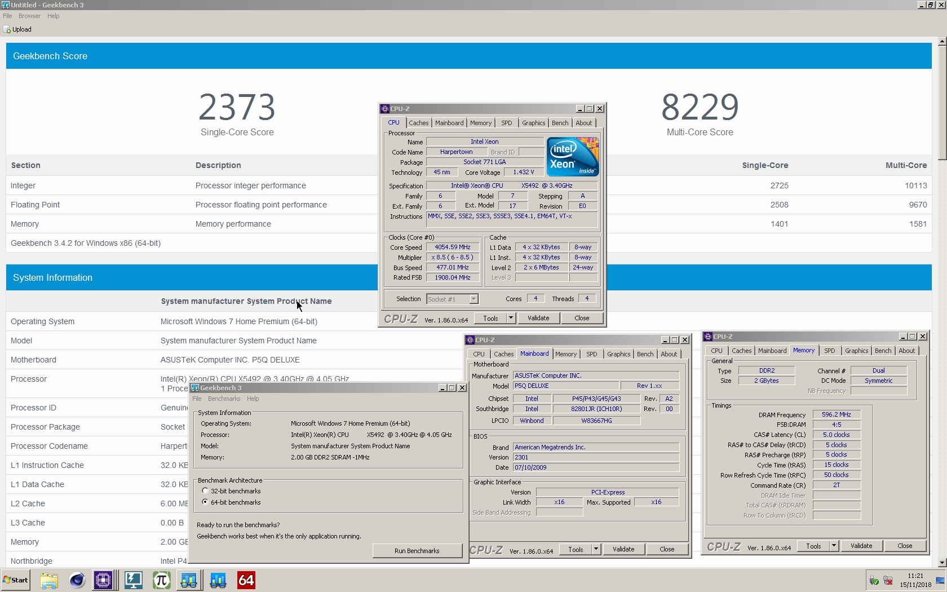Switch to SPD tab in CPU window
This screenshot has height=592, width=947.
(x=507, y=123)
